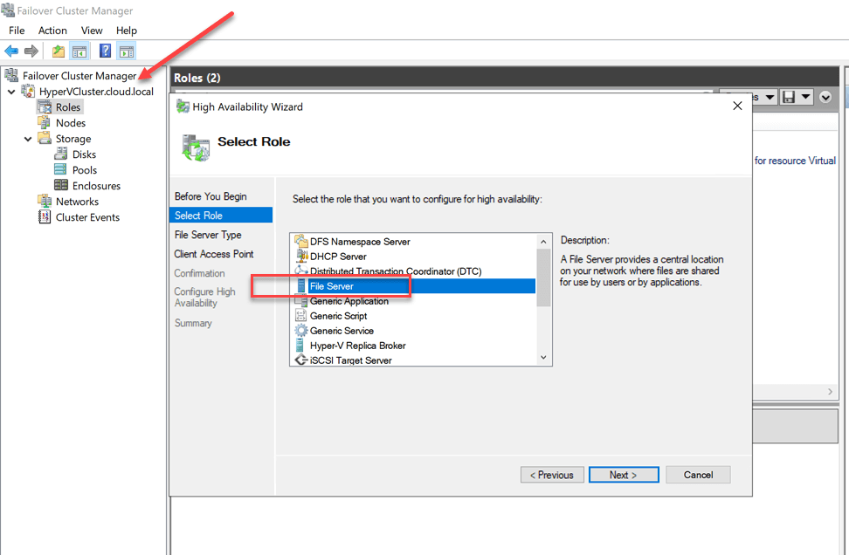This screenshot has width=849, height=555.
Task: Select Pools under Storage
Action: tap(85, 170)
